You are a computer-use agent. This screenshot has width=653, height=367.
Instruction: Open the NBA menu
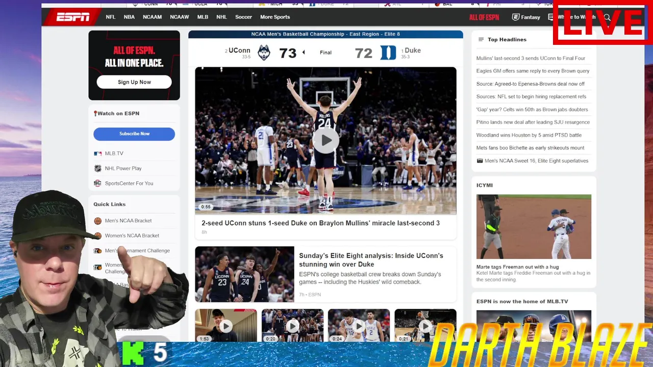point(129,17)
